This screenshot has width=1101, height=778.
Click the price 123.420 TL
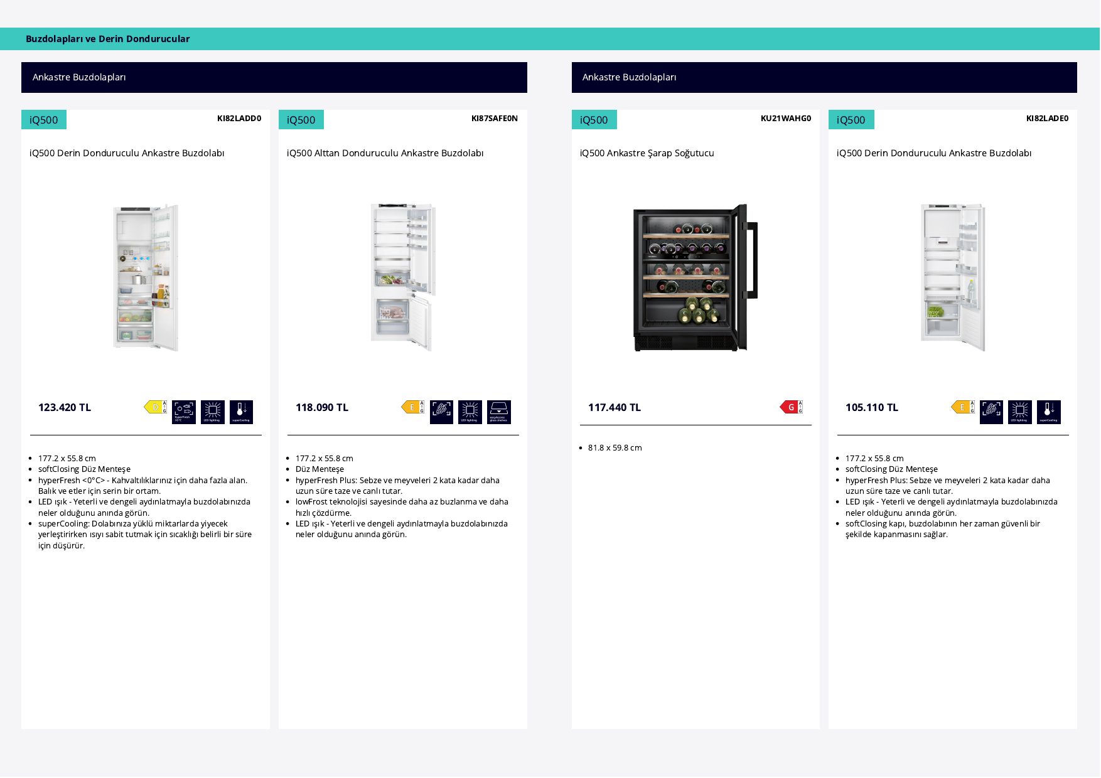tap(65, 407)
